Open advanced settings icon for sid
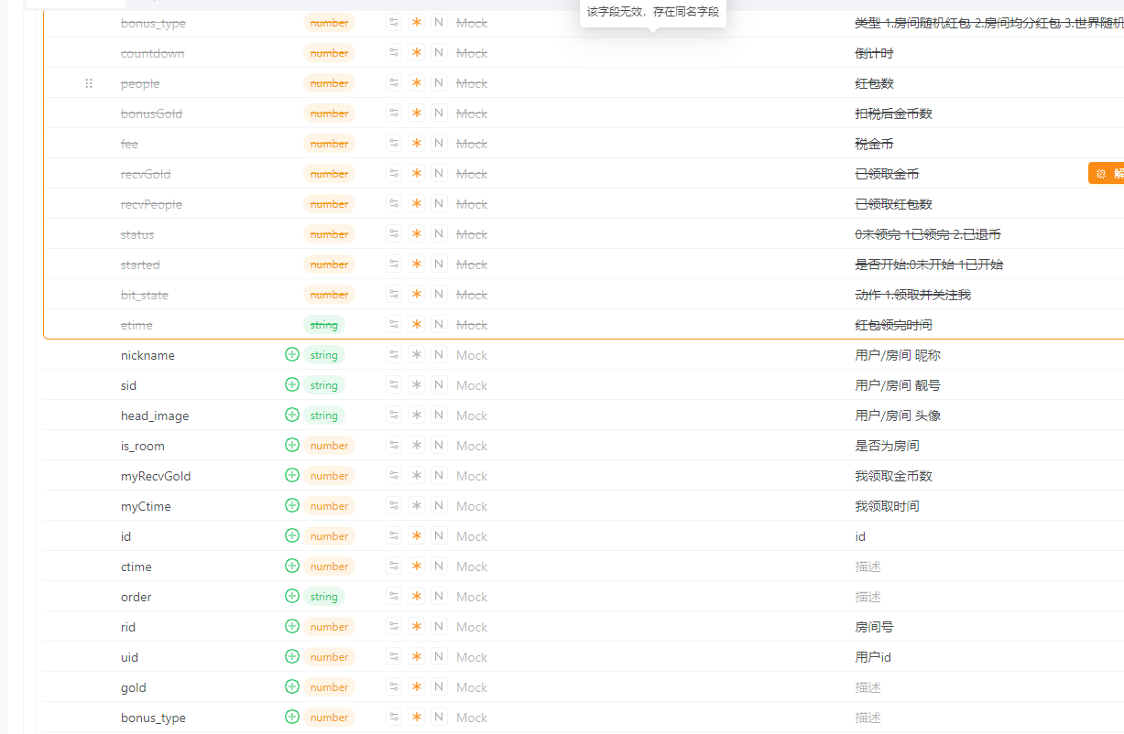 [x=394, y=384]
